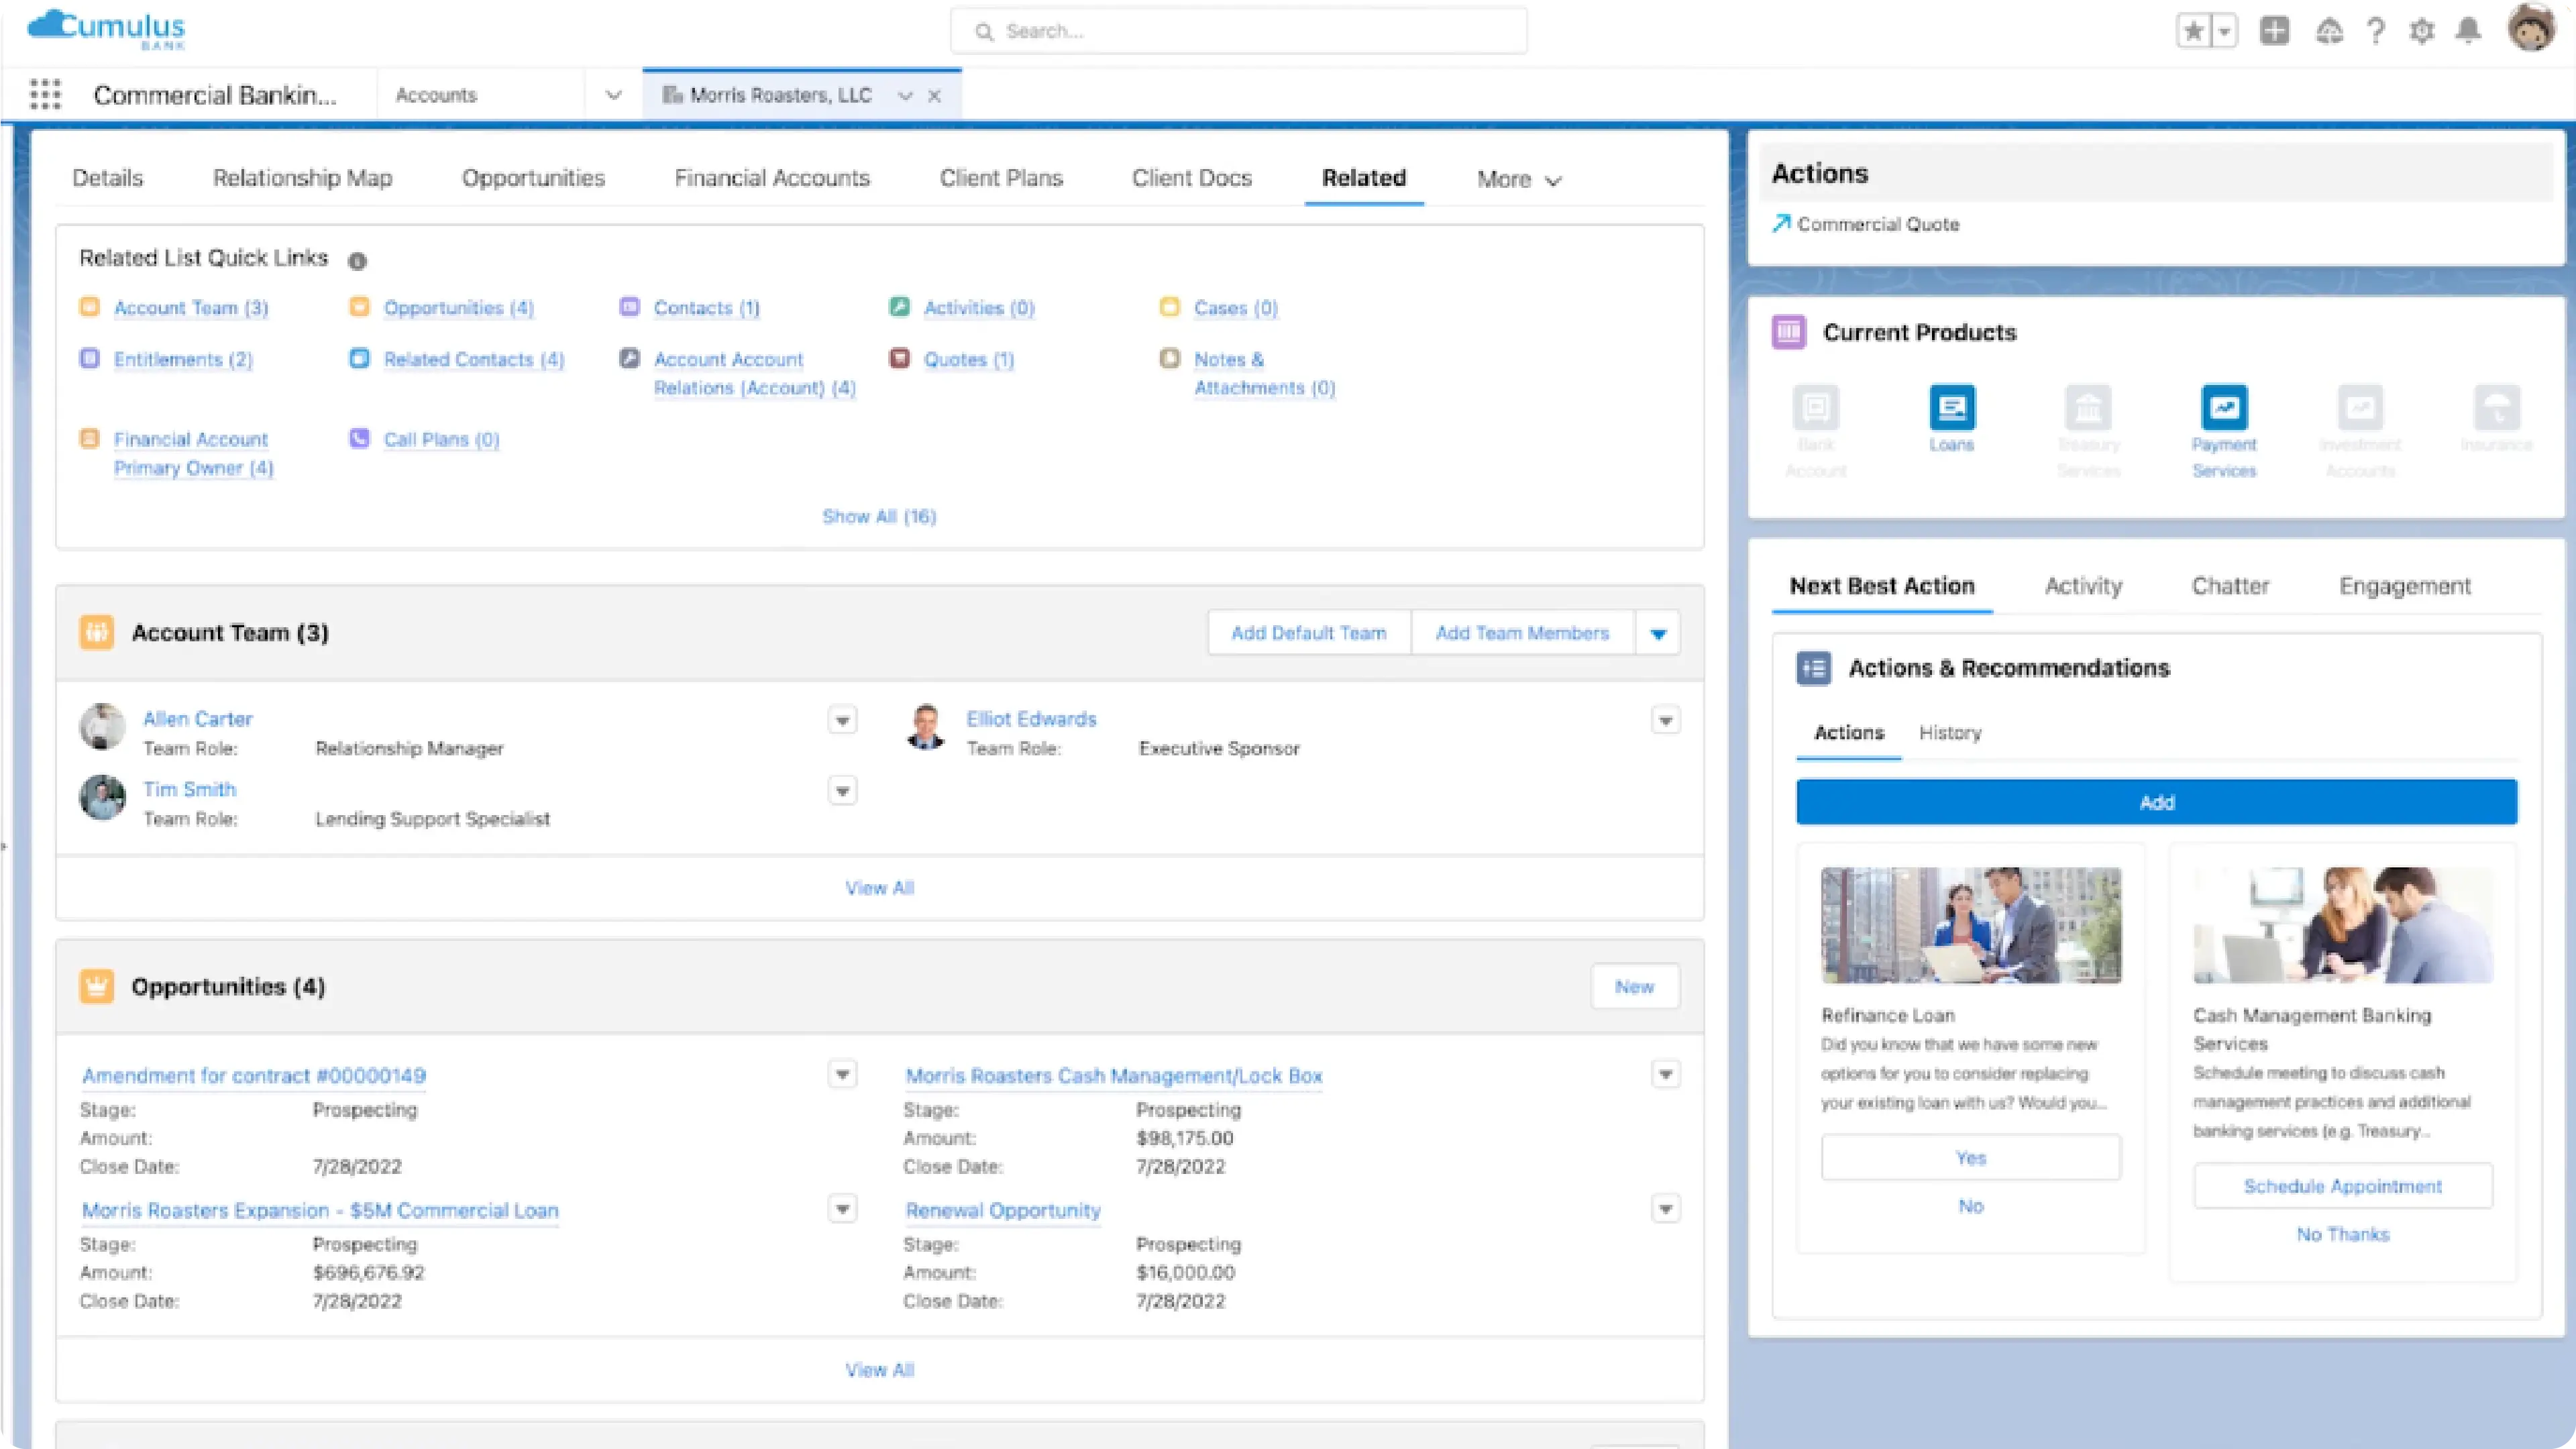Select the Loans product icon
Viewport: 2576px width, 1449px height.
coord(1951,407)
